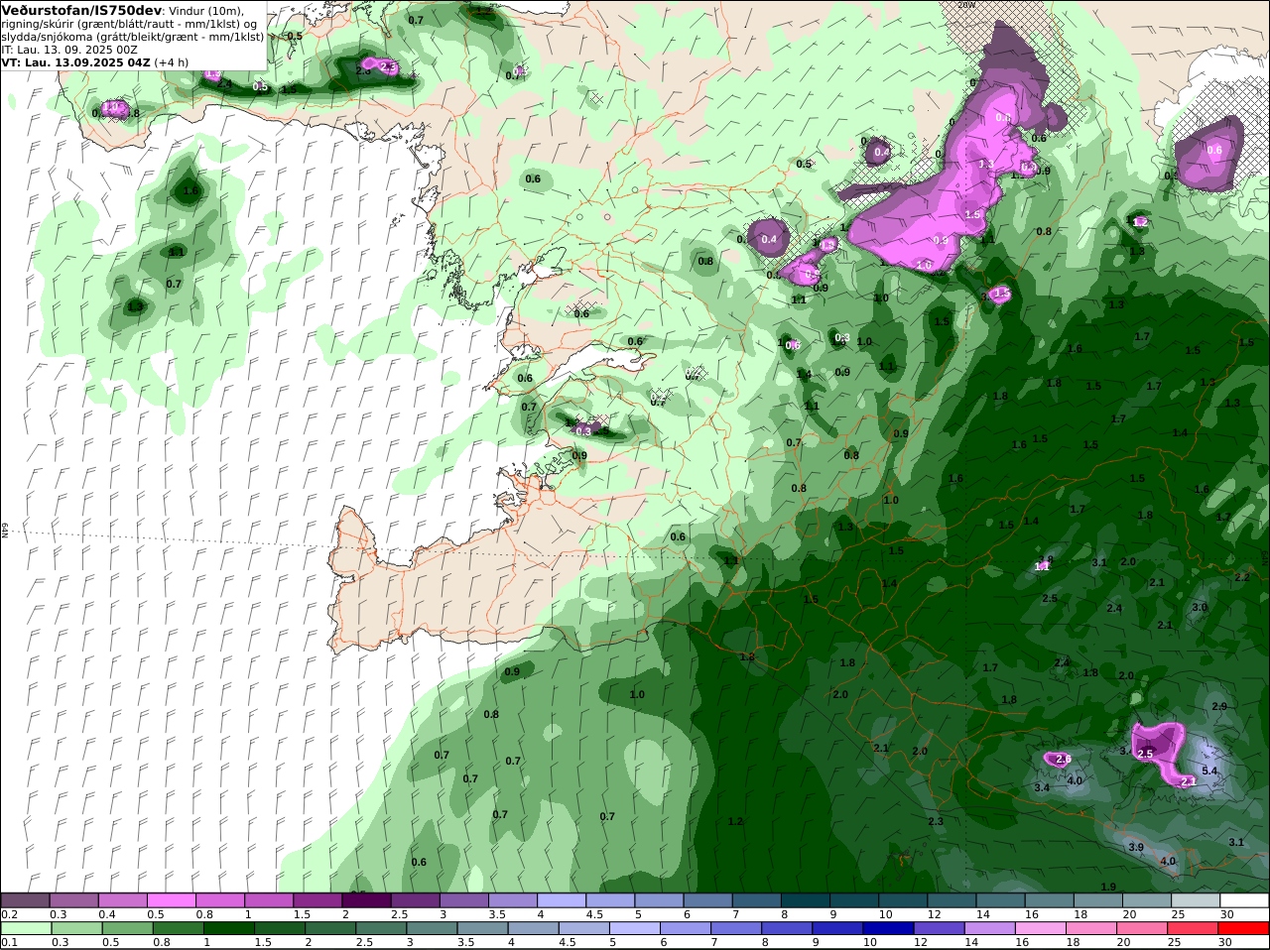Click the 64N latitude label

[5, 531]
